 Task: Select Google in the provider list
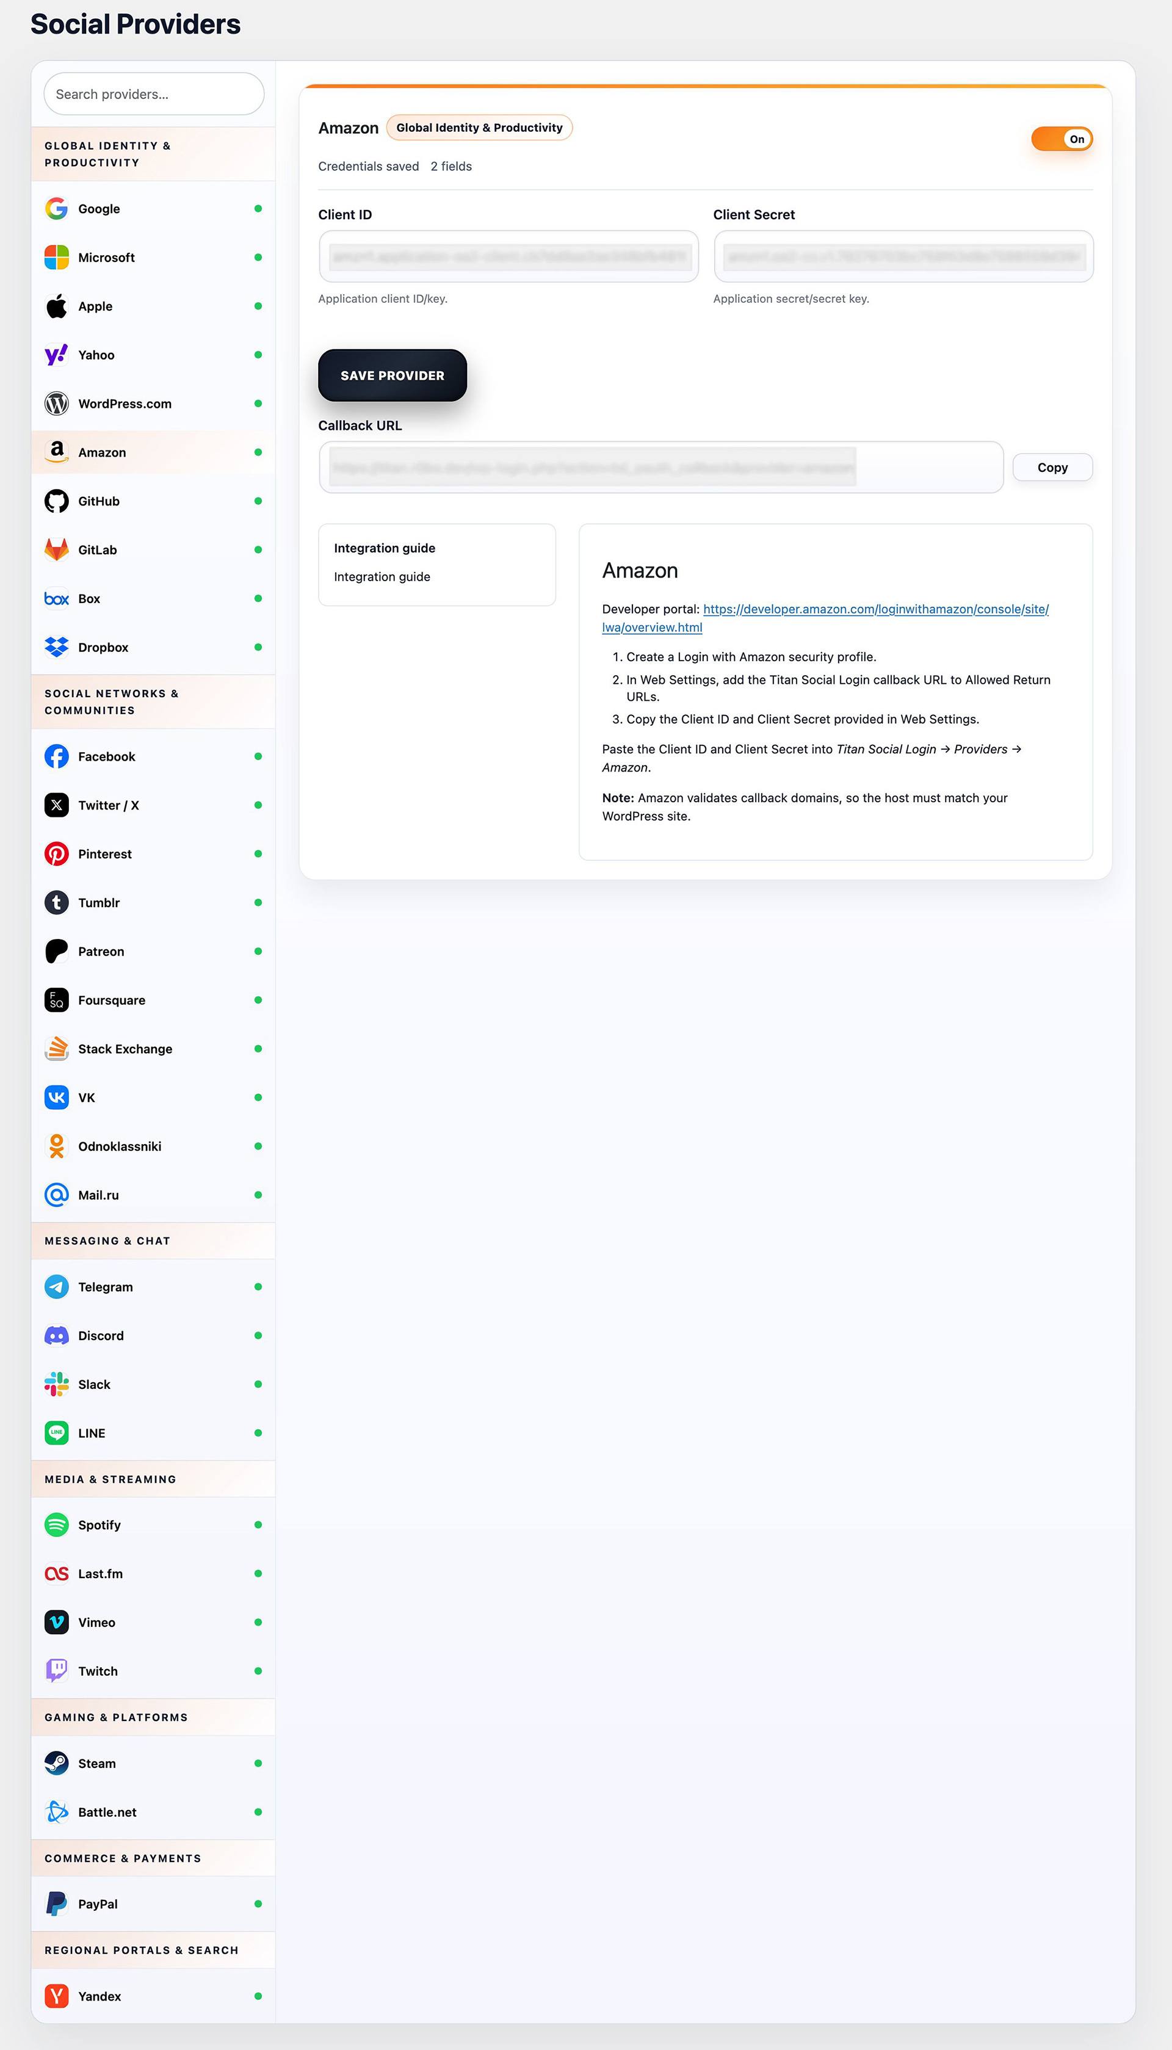tap(99, 209)
